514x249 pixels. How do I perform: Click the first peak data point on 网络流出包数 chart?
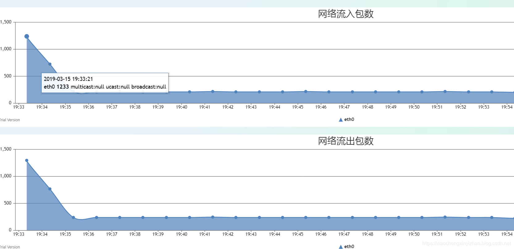pyautogui.click(x=27, y=160)
